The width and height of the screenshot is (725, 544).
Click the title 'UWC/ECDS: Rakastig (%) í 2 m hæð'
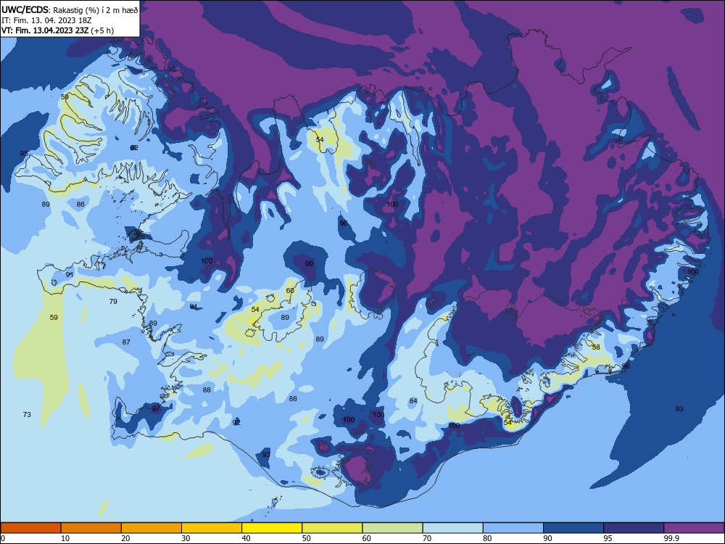[70, 9]
